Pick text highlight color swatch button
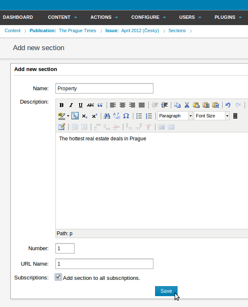The height and width of the screenshot is (307, 248). pyautogui.click(x=62, y=116)
